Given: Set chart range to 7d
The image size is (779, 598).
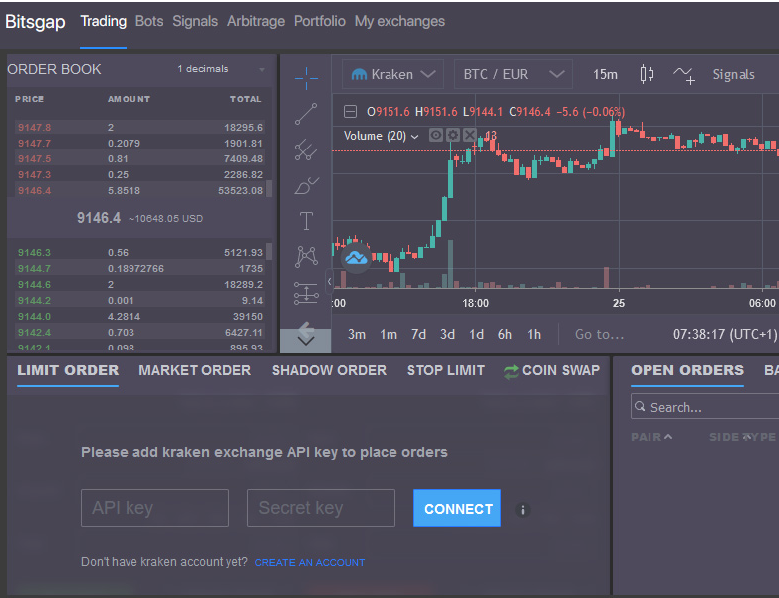Looking at the screenshot, I should 418,335.
